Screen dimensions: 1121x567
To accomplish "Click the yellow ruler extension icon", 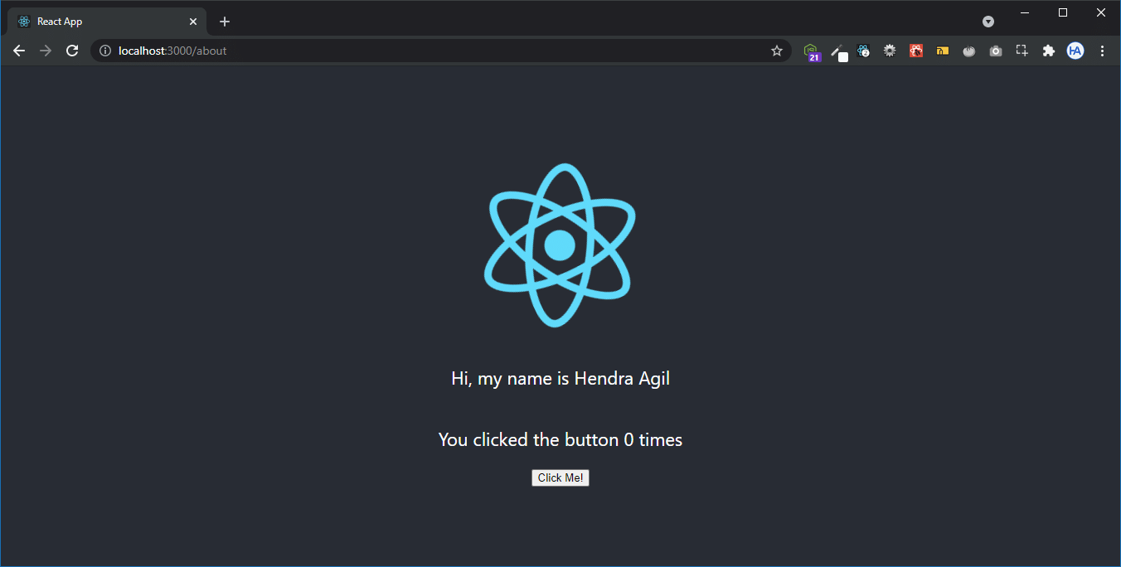I will 943,51.
